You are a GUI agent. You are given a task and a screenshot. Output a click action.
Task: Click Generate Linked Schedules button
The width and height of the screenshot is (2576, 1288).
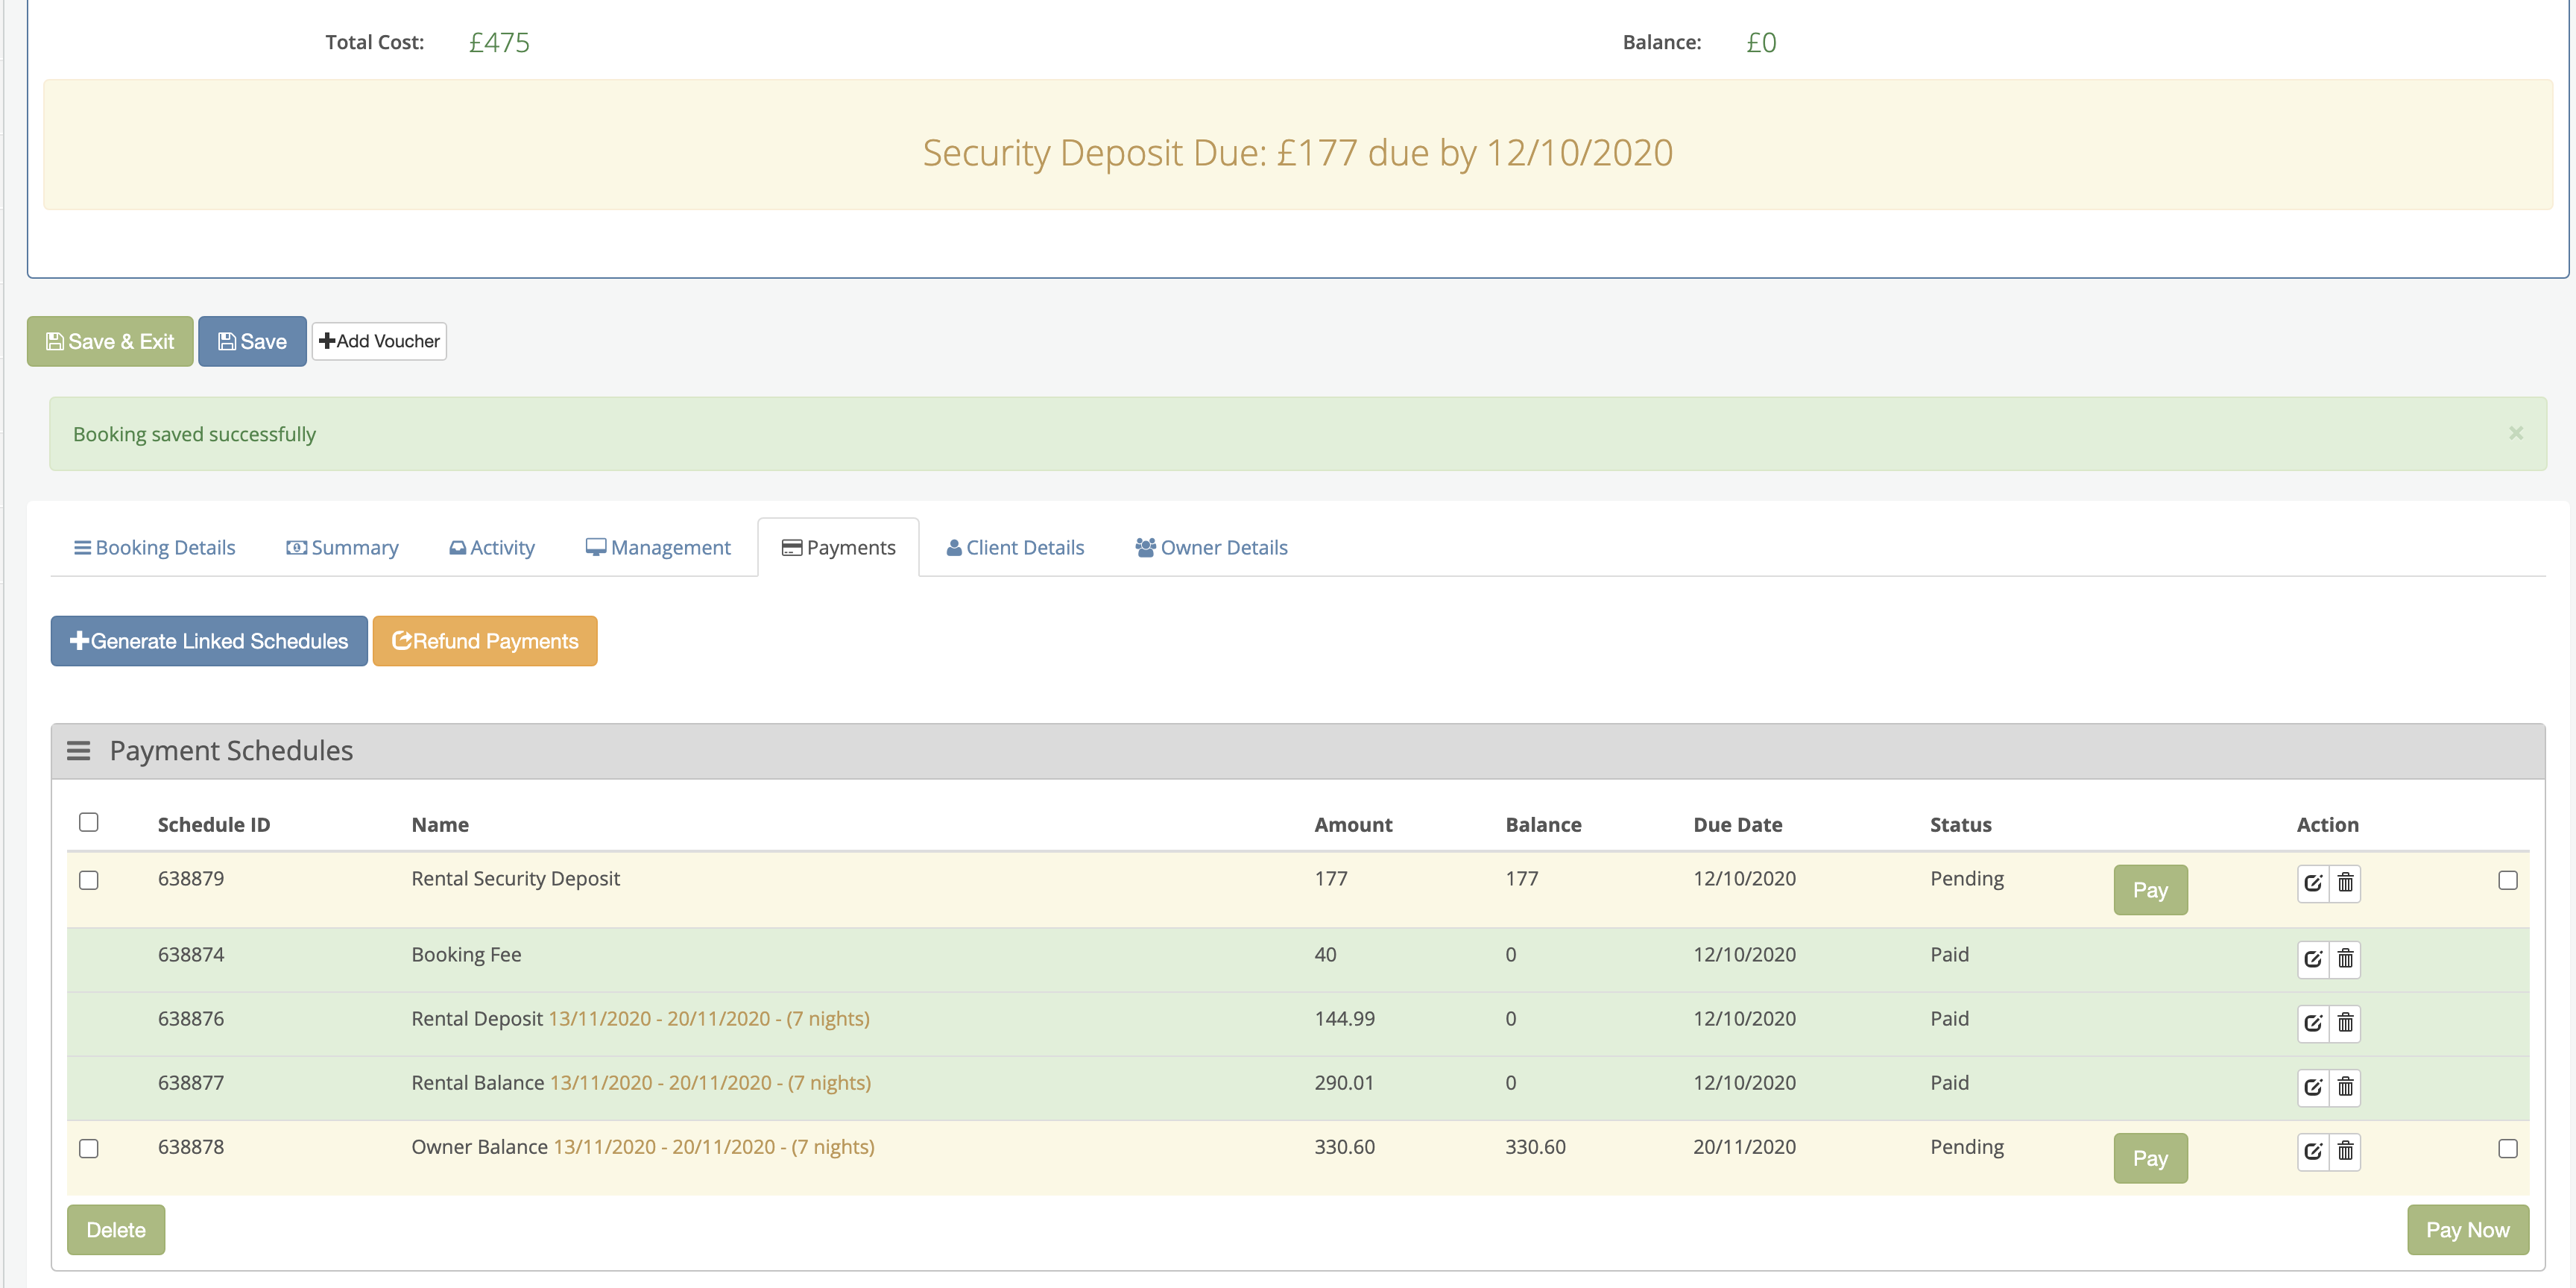[209, 641]
